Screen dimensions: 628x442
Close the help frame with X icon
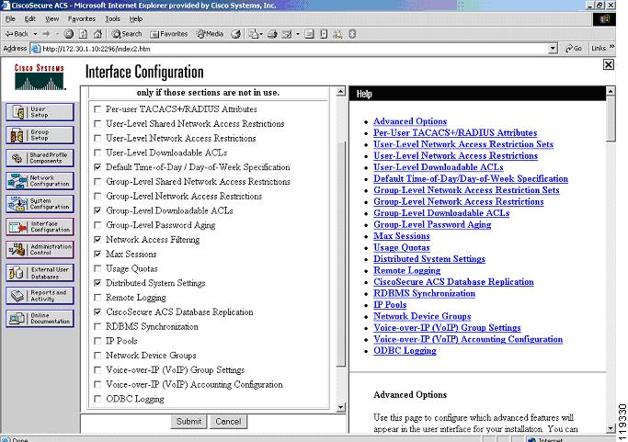(609, 64)
